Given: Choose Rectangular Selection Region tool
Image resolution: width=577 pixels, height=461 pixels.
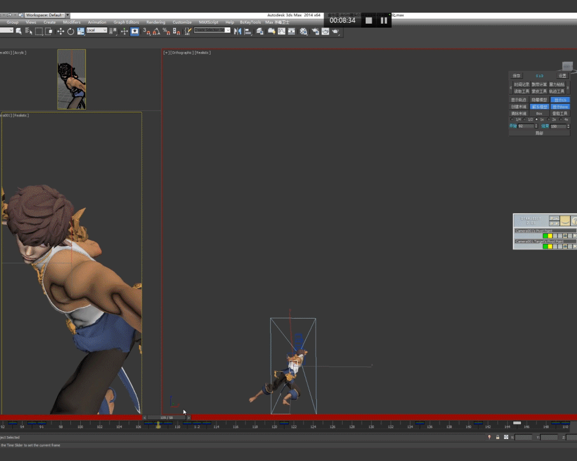Looking at the screenshot, I should coord(39,31).
